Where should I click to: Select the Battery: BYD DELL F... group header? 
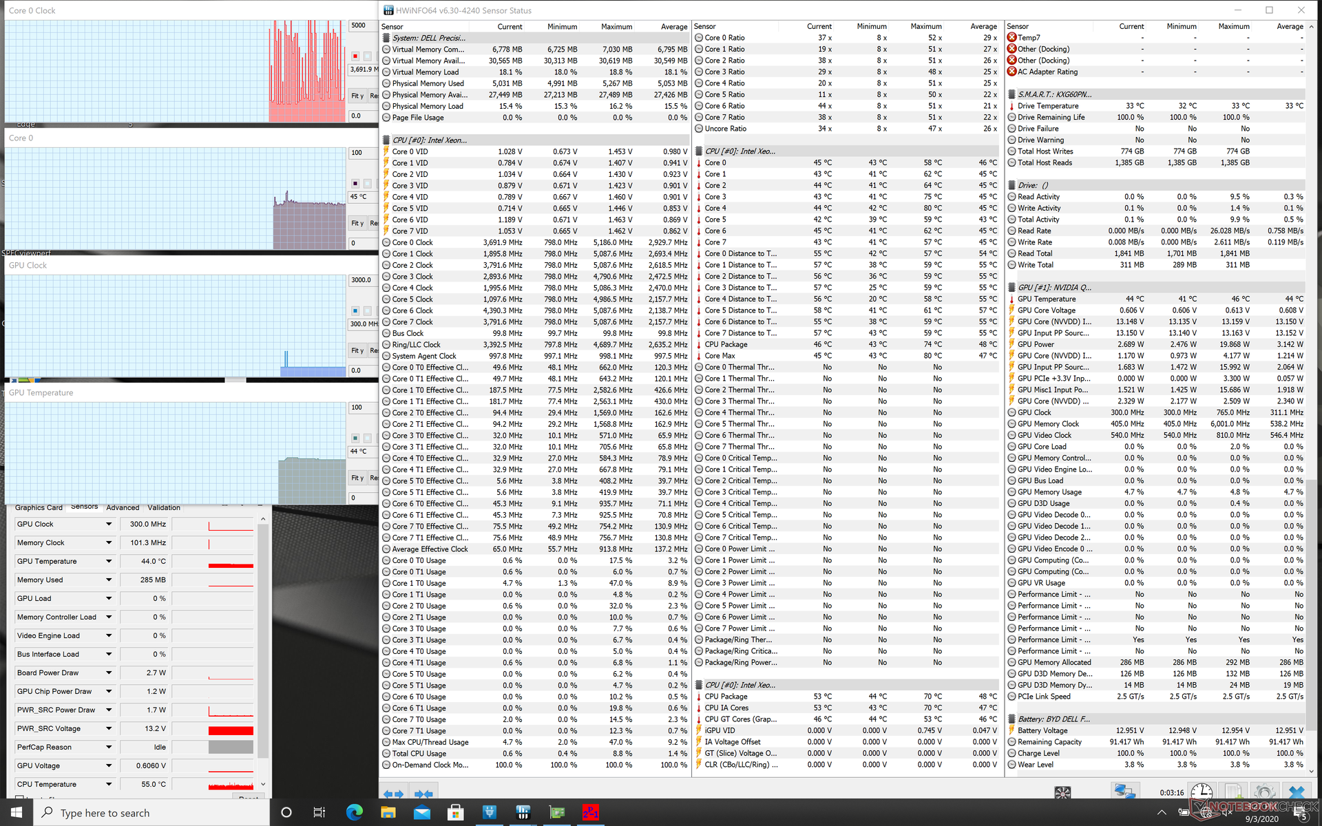1156,719
